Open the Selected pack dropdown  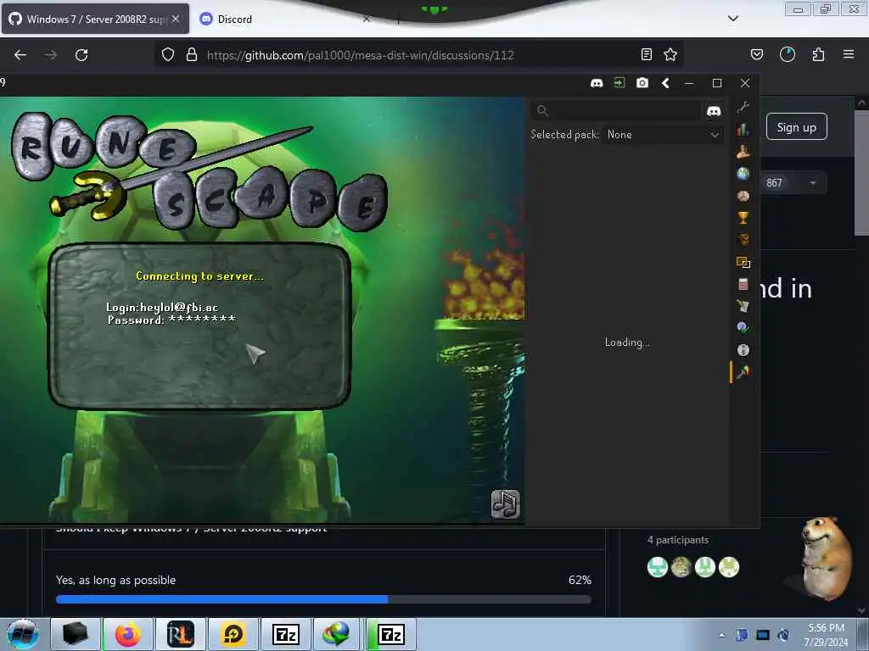663,135
